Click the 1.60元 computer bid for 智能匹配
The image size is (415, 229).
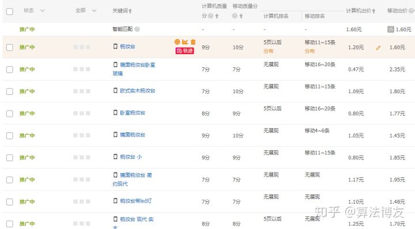coord(354,29)
